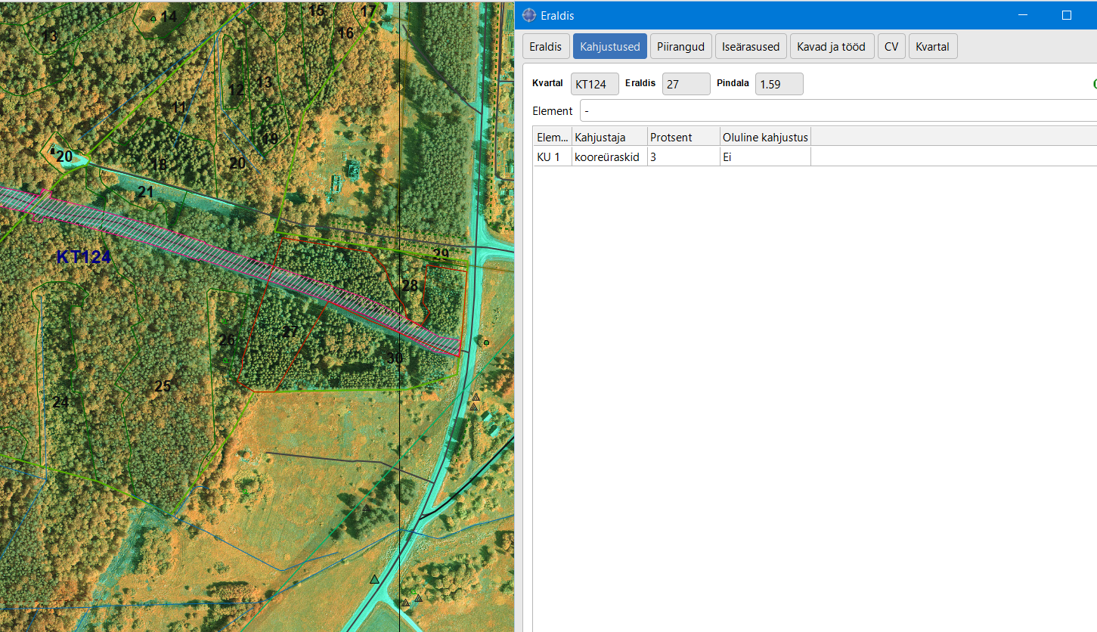Select the kooreüraskid table row cell
The width and height of the screenshot is (1097, 632).
pos(609,157)
